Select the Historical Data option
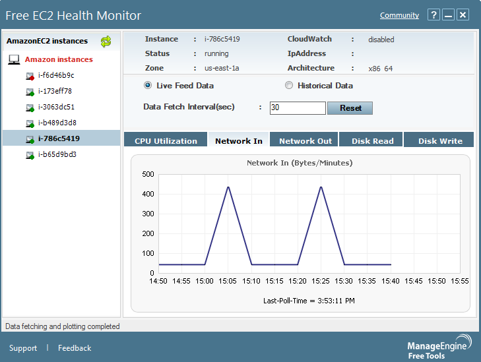This screenshot has height=362, width=481. pyautogui.click(x=288, y=85)
